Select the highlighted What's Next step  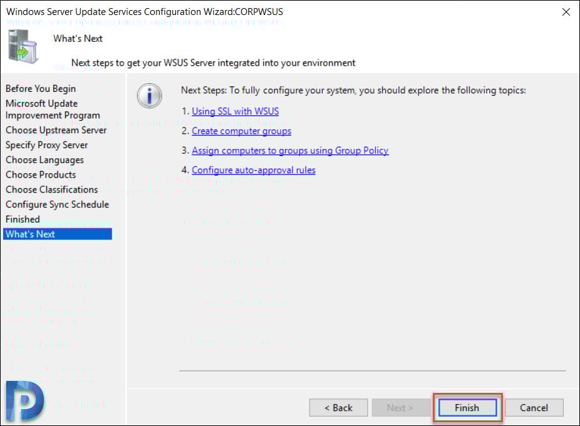click(x=58, y=234)
